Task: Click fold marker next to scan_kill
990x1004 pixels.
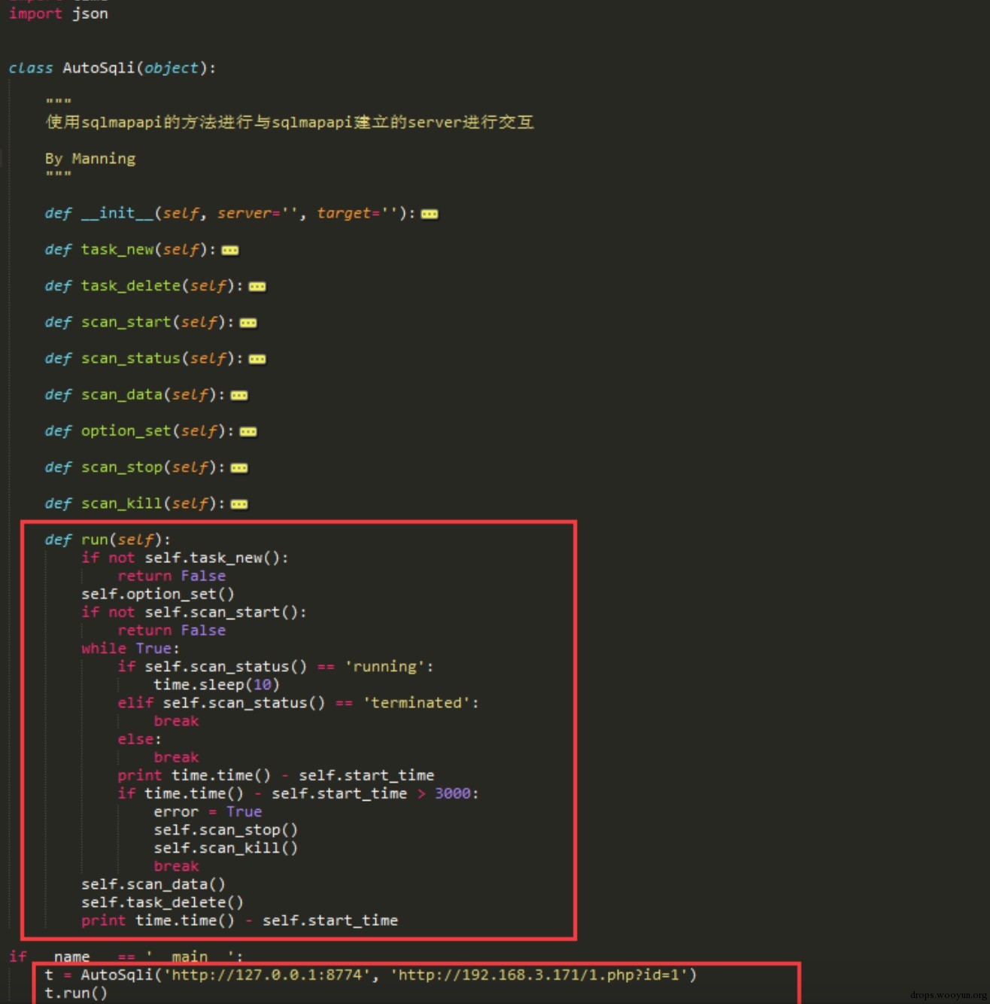Action: click(x=239, y=504)
